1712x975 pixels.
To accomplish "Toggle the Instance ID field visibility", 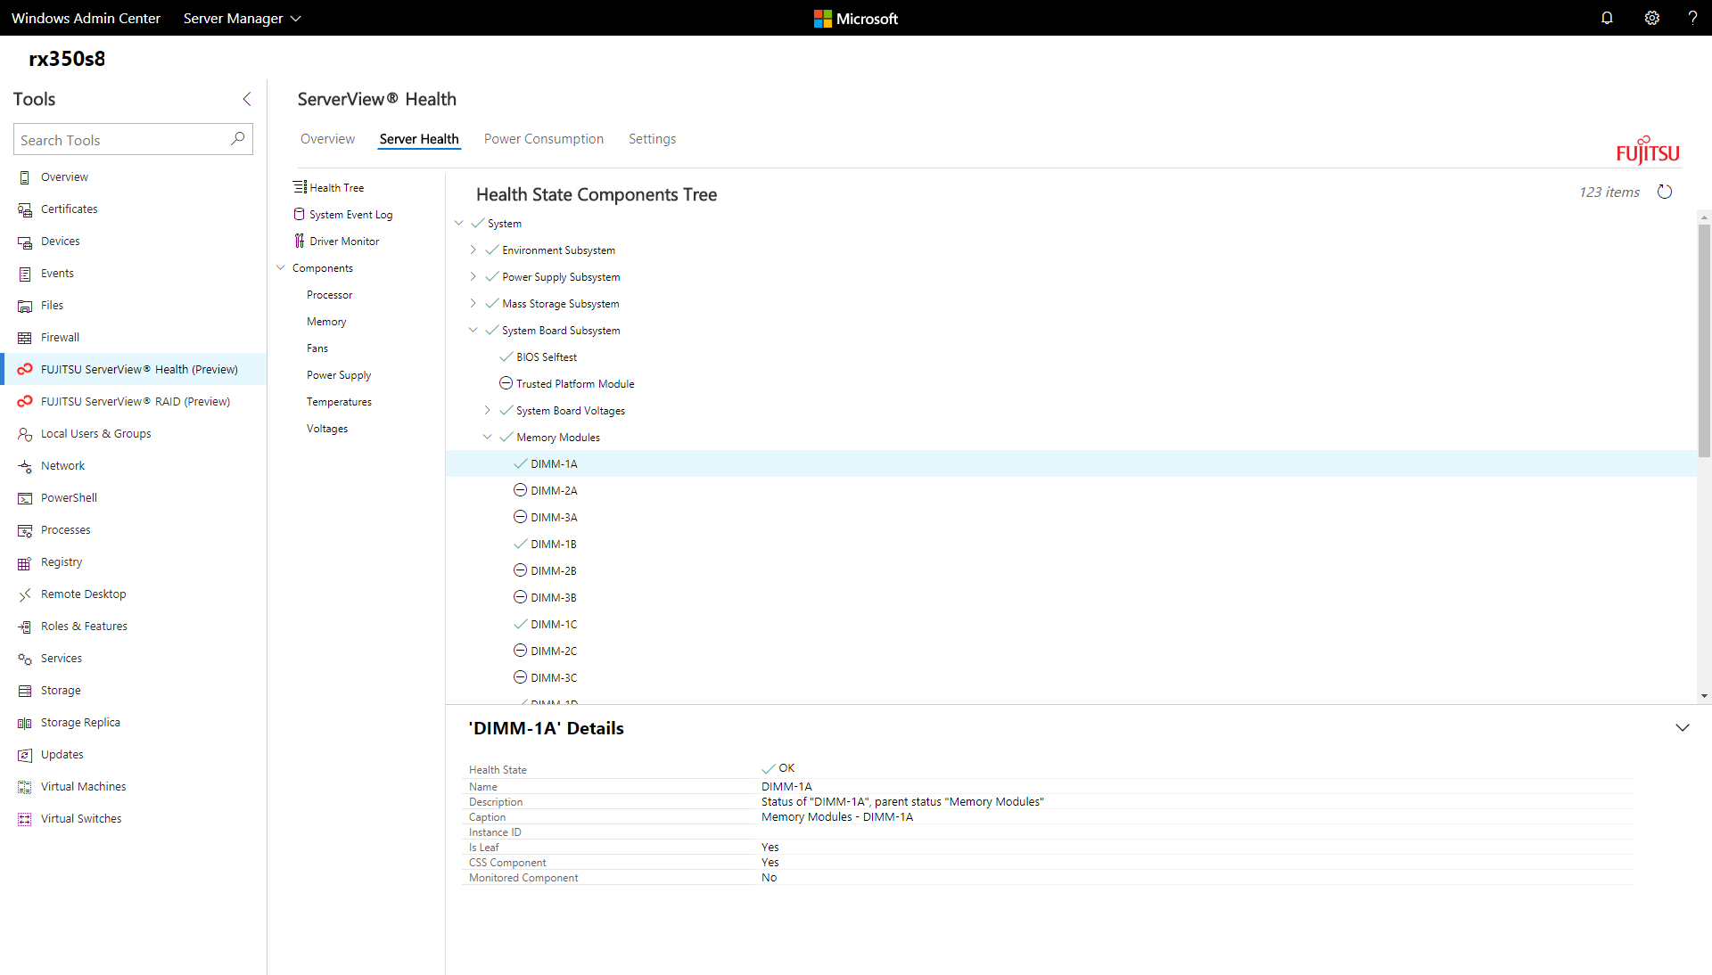I will click(493, 831).
